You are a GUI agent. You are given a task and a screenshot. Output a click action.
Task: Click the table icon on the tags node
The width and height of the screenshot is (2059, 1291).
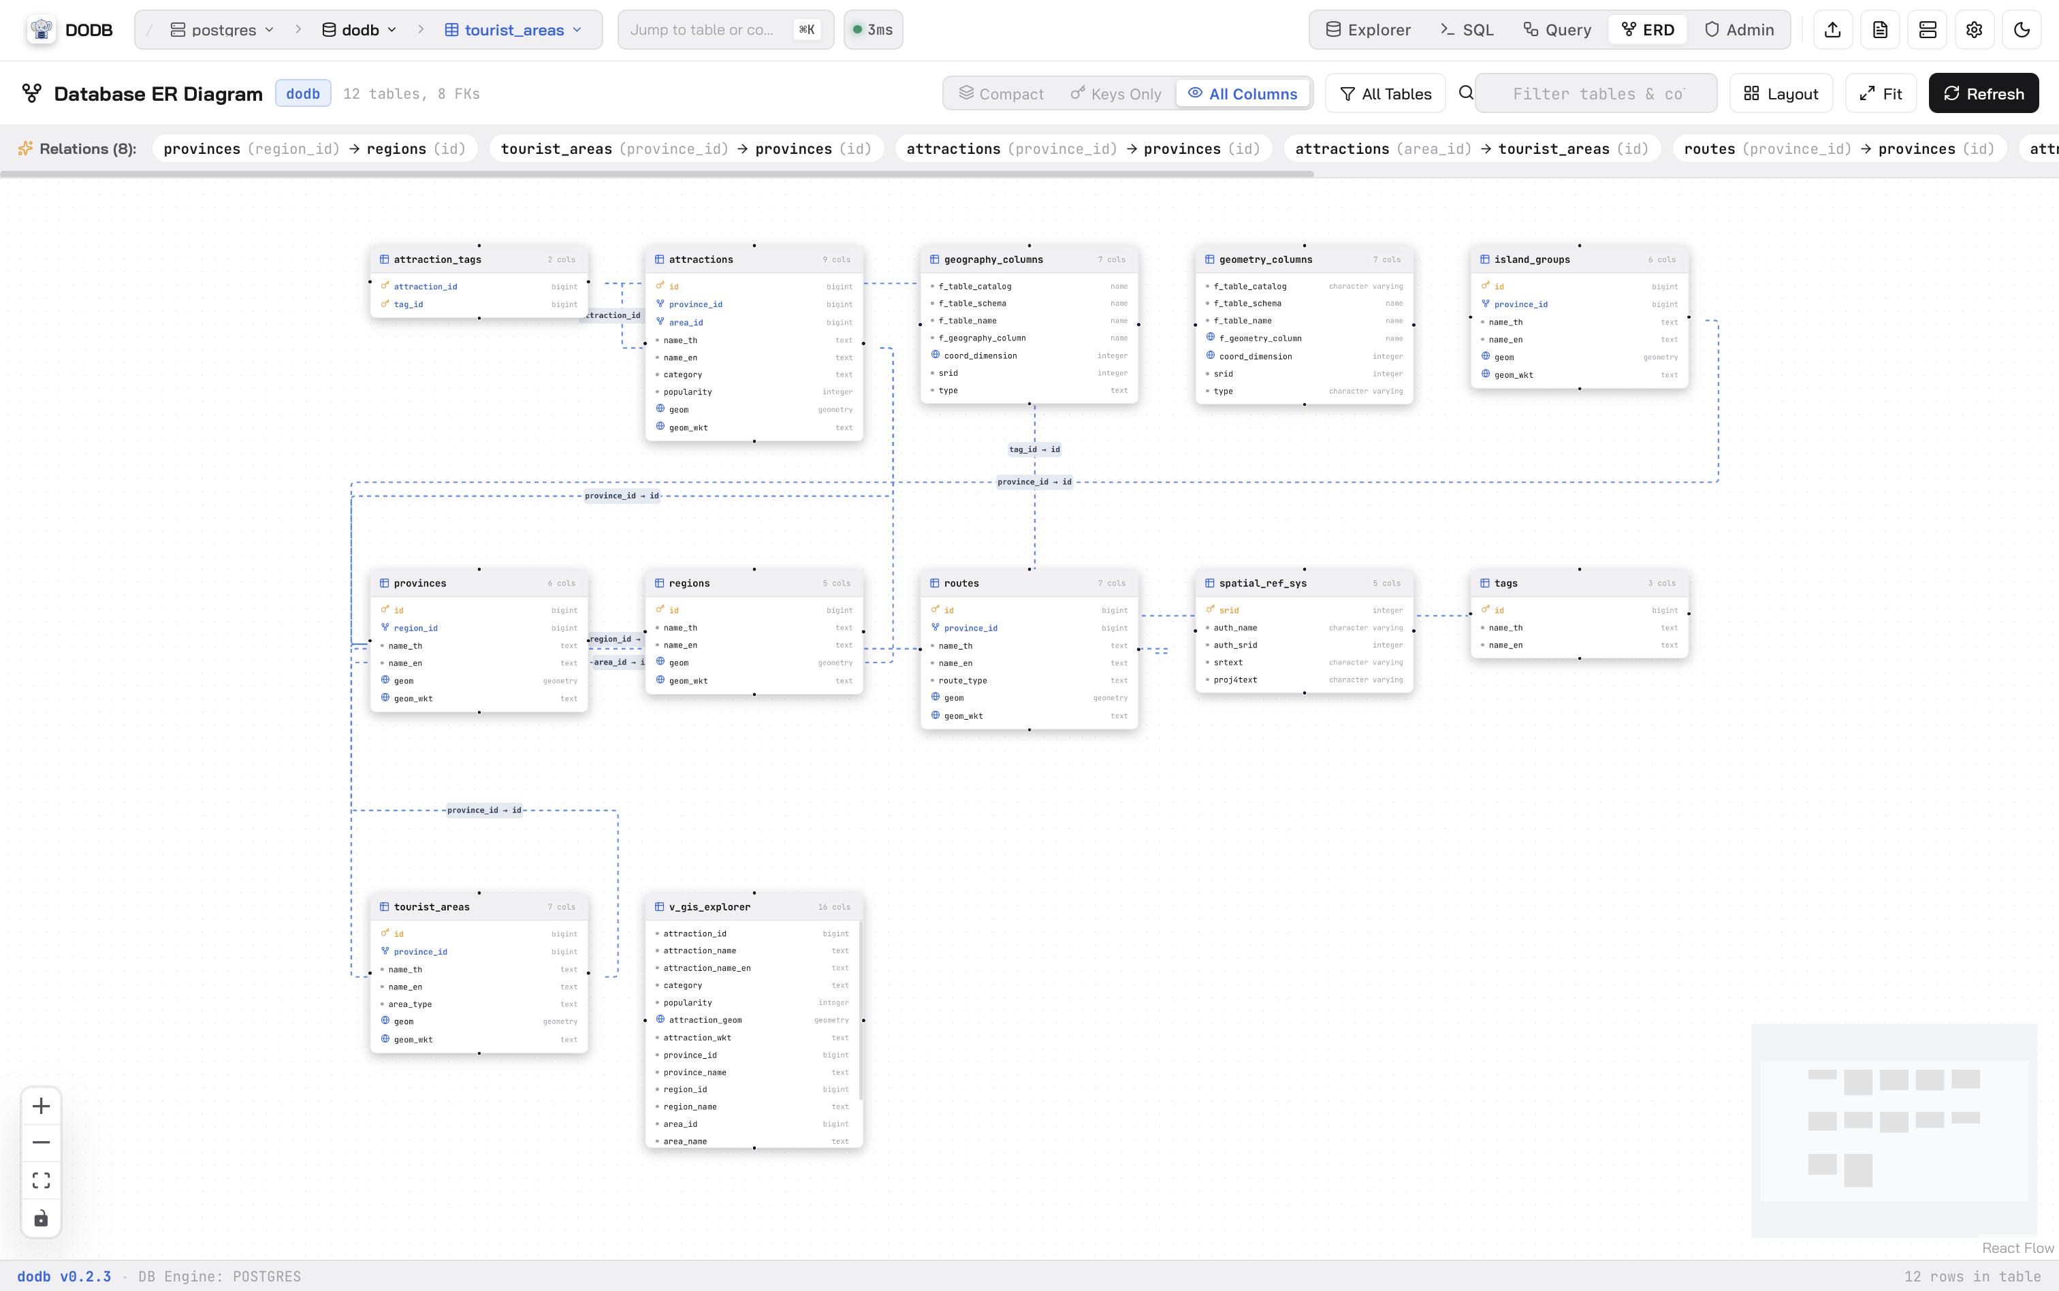point(1484,583)
